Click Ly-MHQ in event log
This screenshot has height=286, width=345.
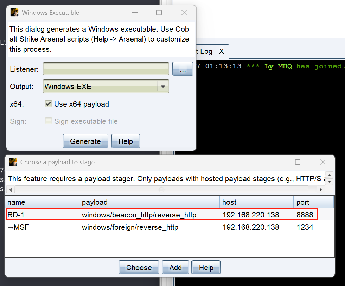pyautogui.click(x=278, y=66)
